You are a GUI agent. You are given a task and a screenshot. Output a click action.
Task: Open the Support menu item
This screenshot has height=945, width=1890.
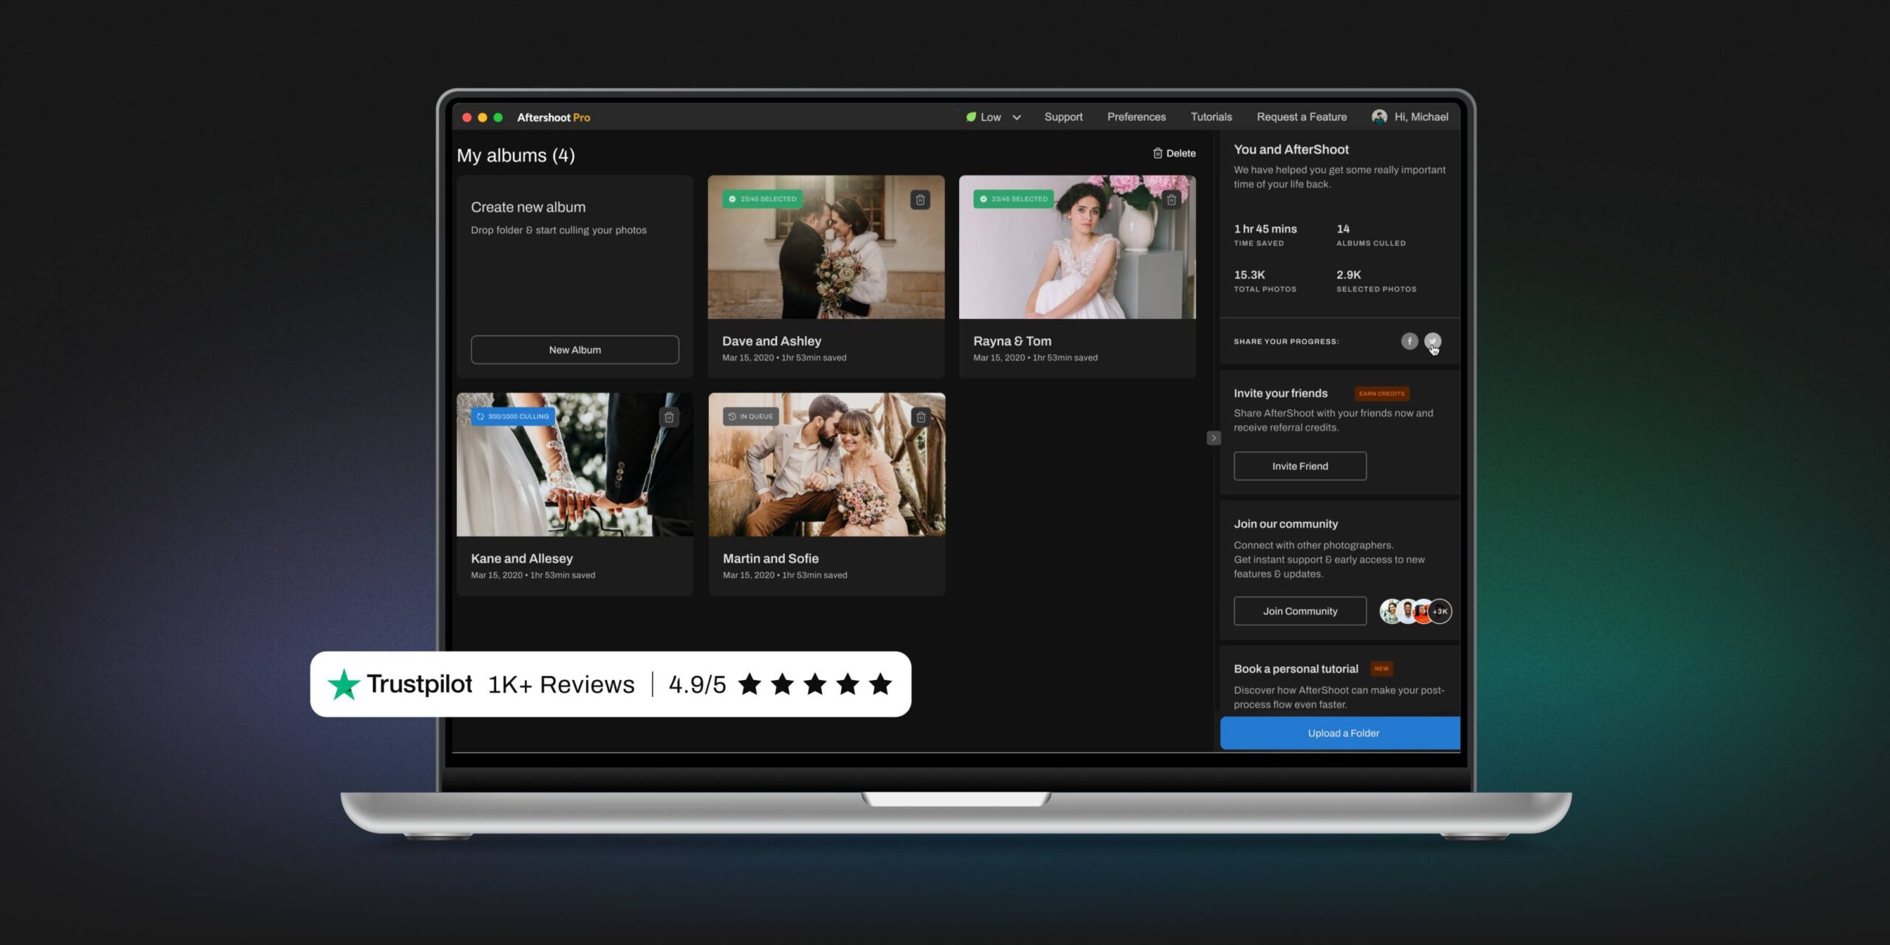pyautogui.click(x=1063, y=117)
